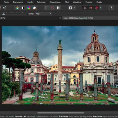Open the Documento menu
Image resolution: width=118 pixels, height=118 pixels.
click(x=18, y=2)
